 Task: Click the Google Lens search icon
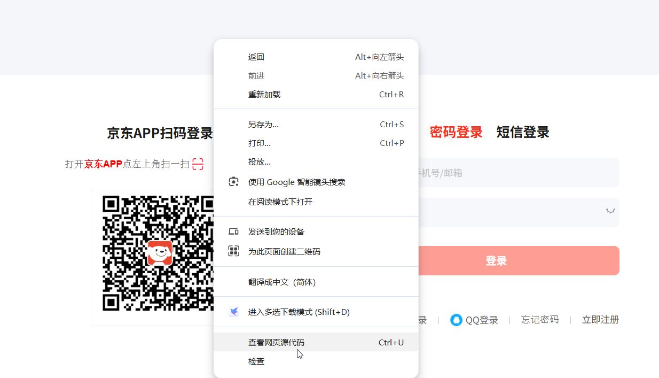click(x=233, y=182)
